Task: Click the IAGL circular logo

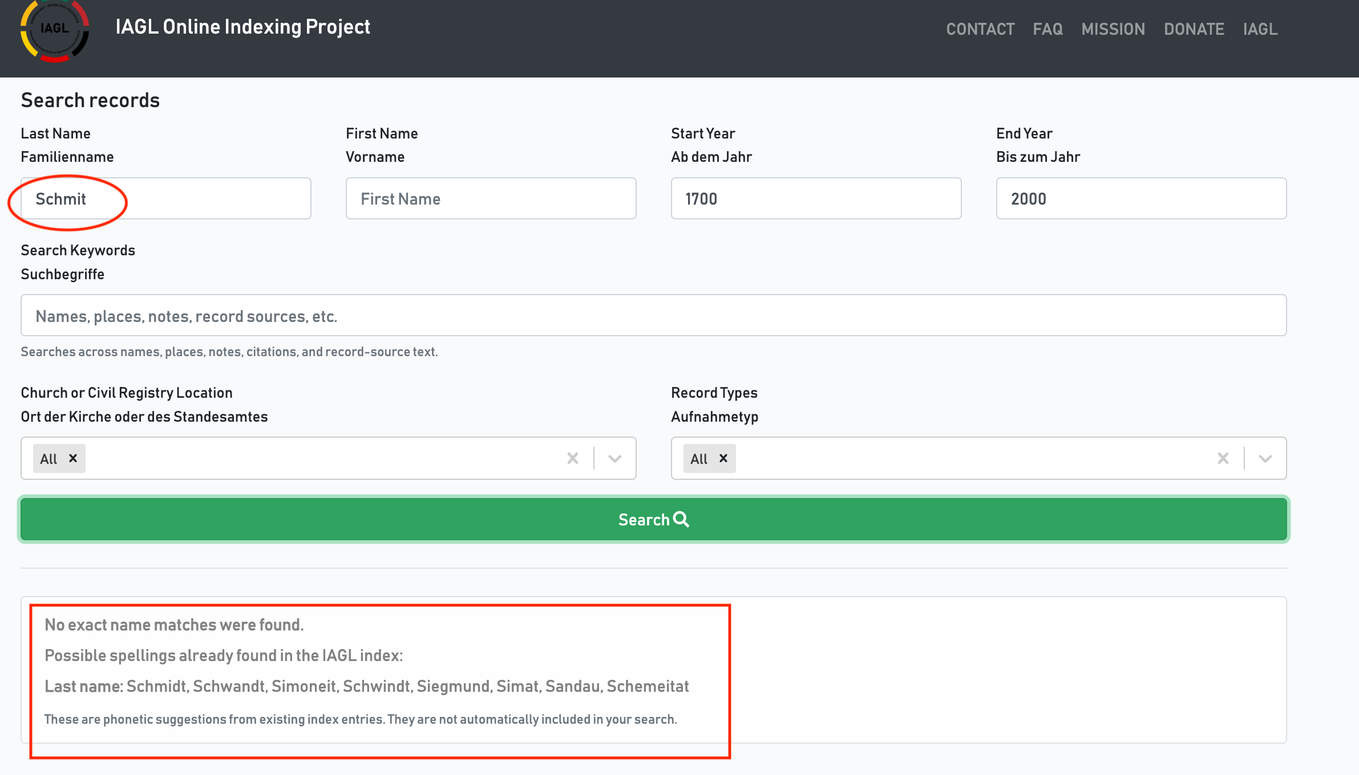Action: [x=55, y=30]
